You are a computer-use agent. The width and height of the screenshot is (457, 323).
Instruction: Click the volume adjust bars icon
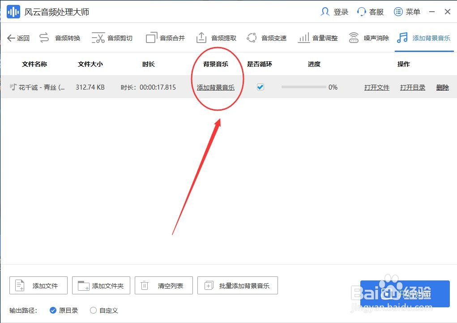click(303, 38)
